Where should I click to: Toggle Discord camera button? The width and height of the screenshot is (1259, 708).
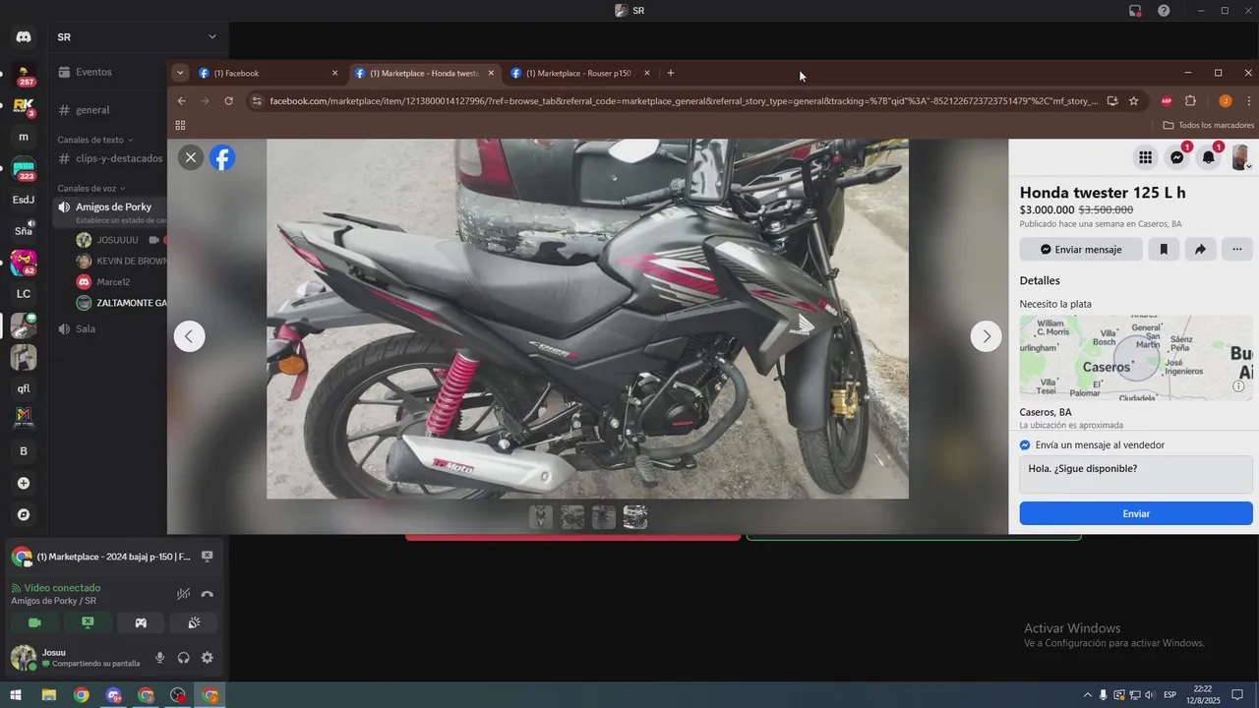click(34, 622)
